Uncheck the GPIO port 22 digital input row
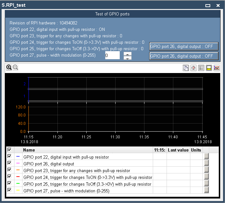The height and width of the screenshot is (203, 225). pyautogui.click(x=9, y=157)
